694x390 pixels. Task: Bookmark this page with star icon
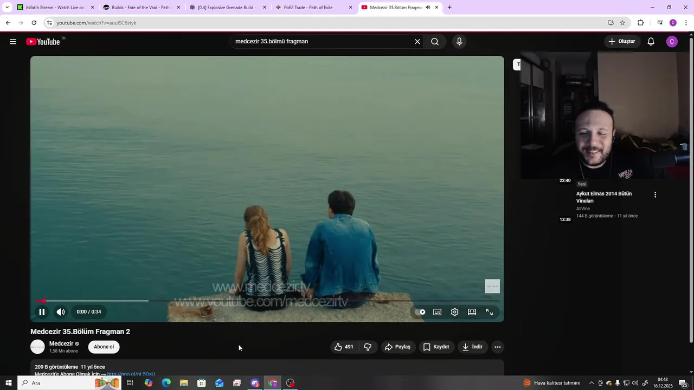(x=622, y=23)
